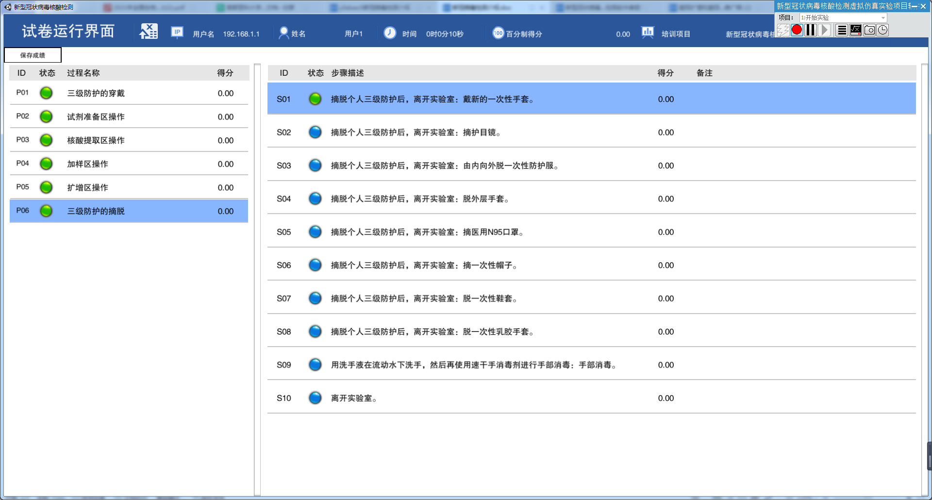The image size is (932, 500).
Task: Click the gray play arrow button
Action: click(824, 30)
